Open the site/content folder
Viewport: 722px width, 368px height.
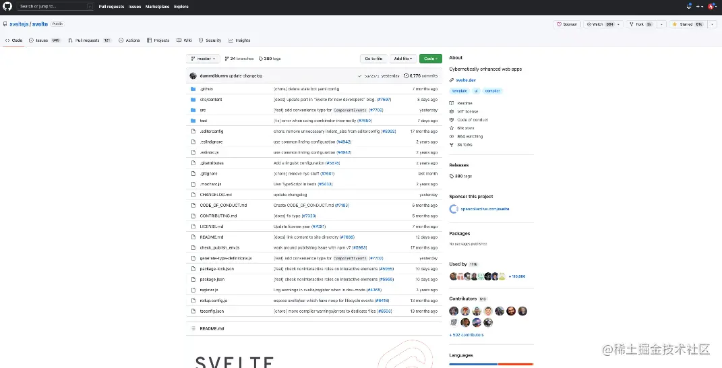click(211, 100)
